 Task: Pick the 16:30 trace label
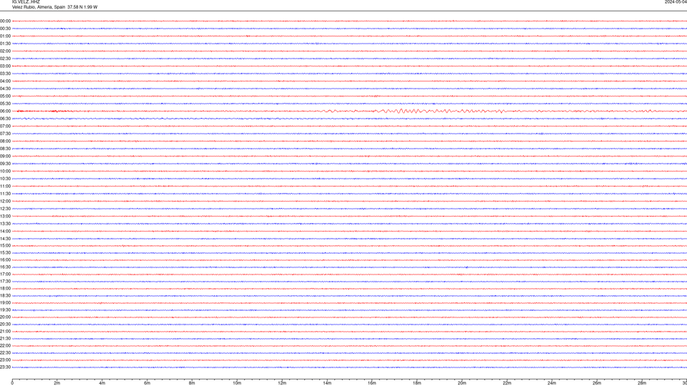(5, 267)
